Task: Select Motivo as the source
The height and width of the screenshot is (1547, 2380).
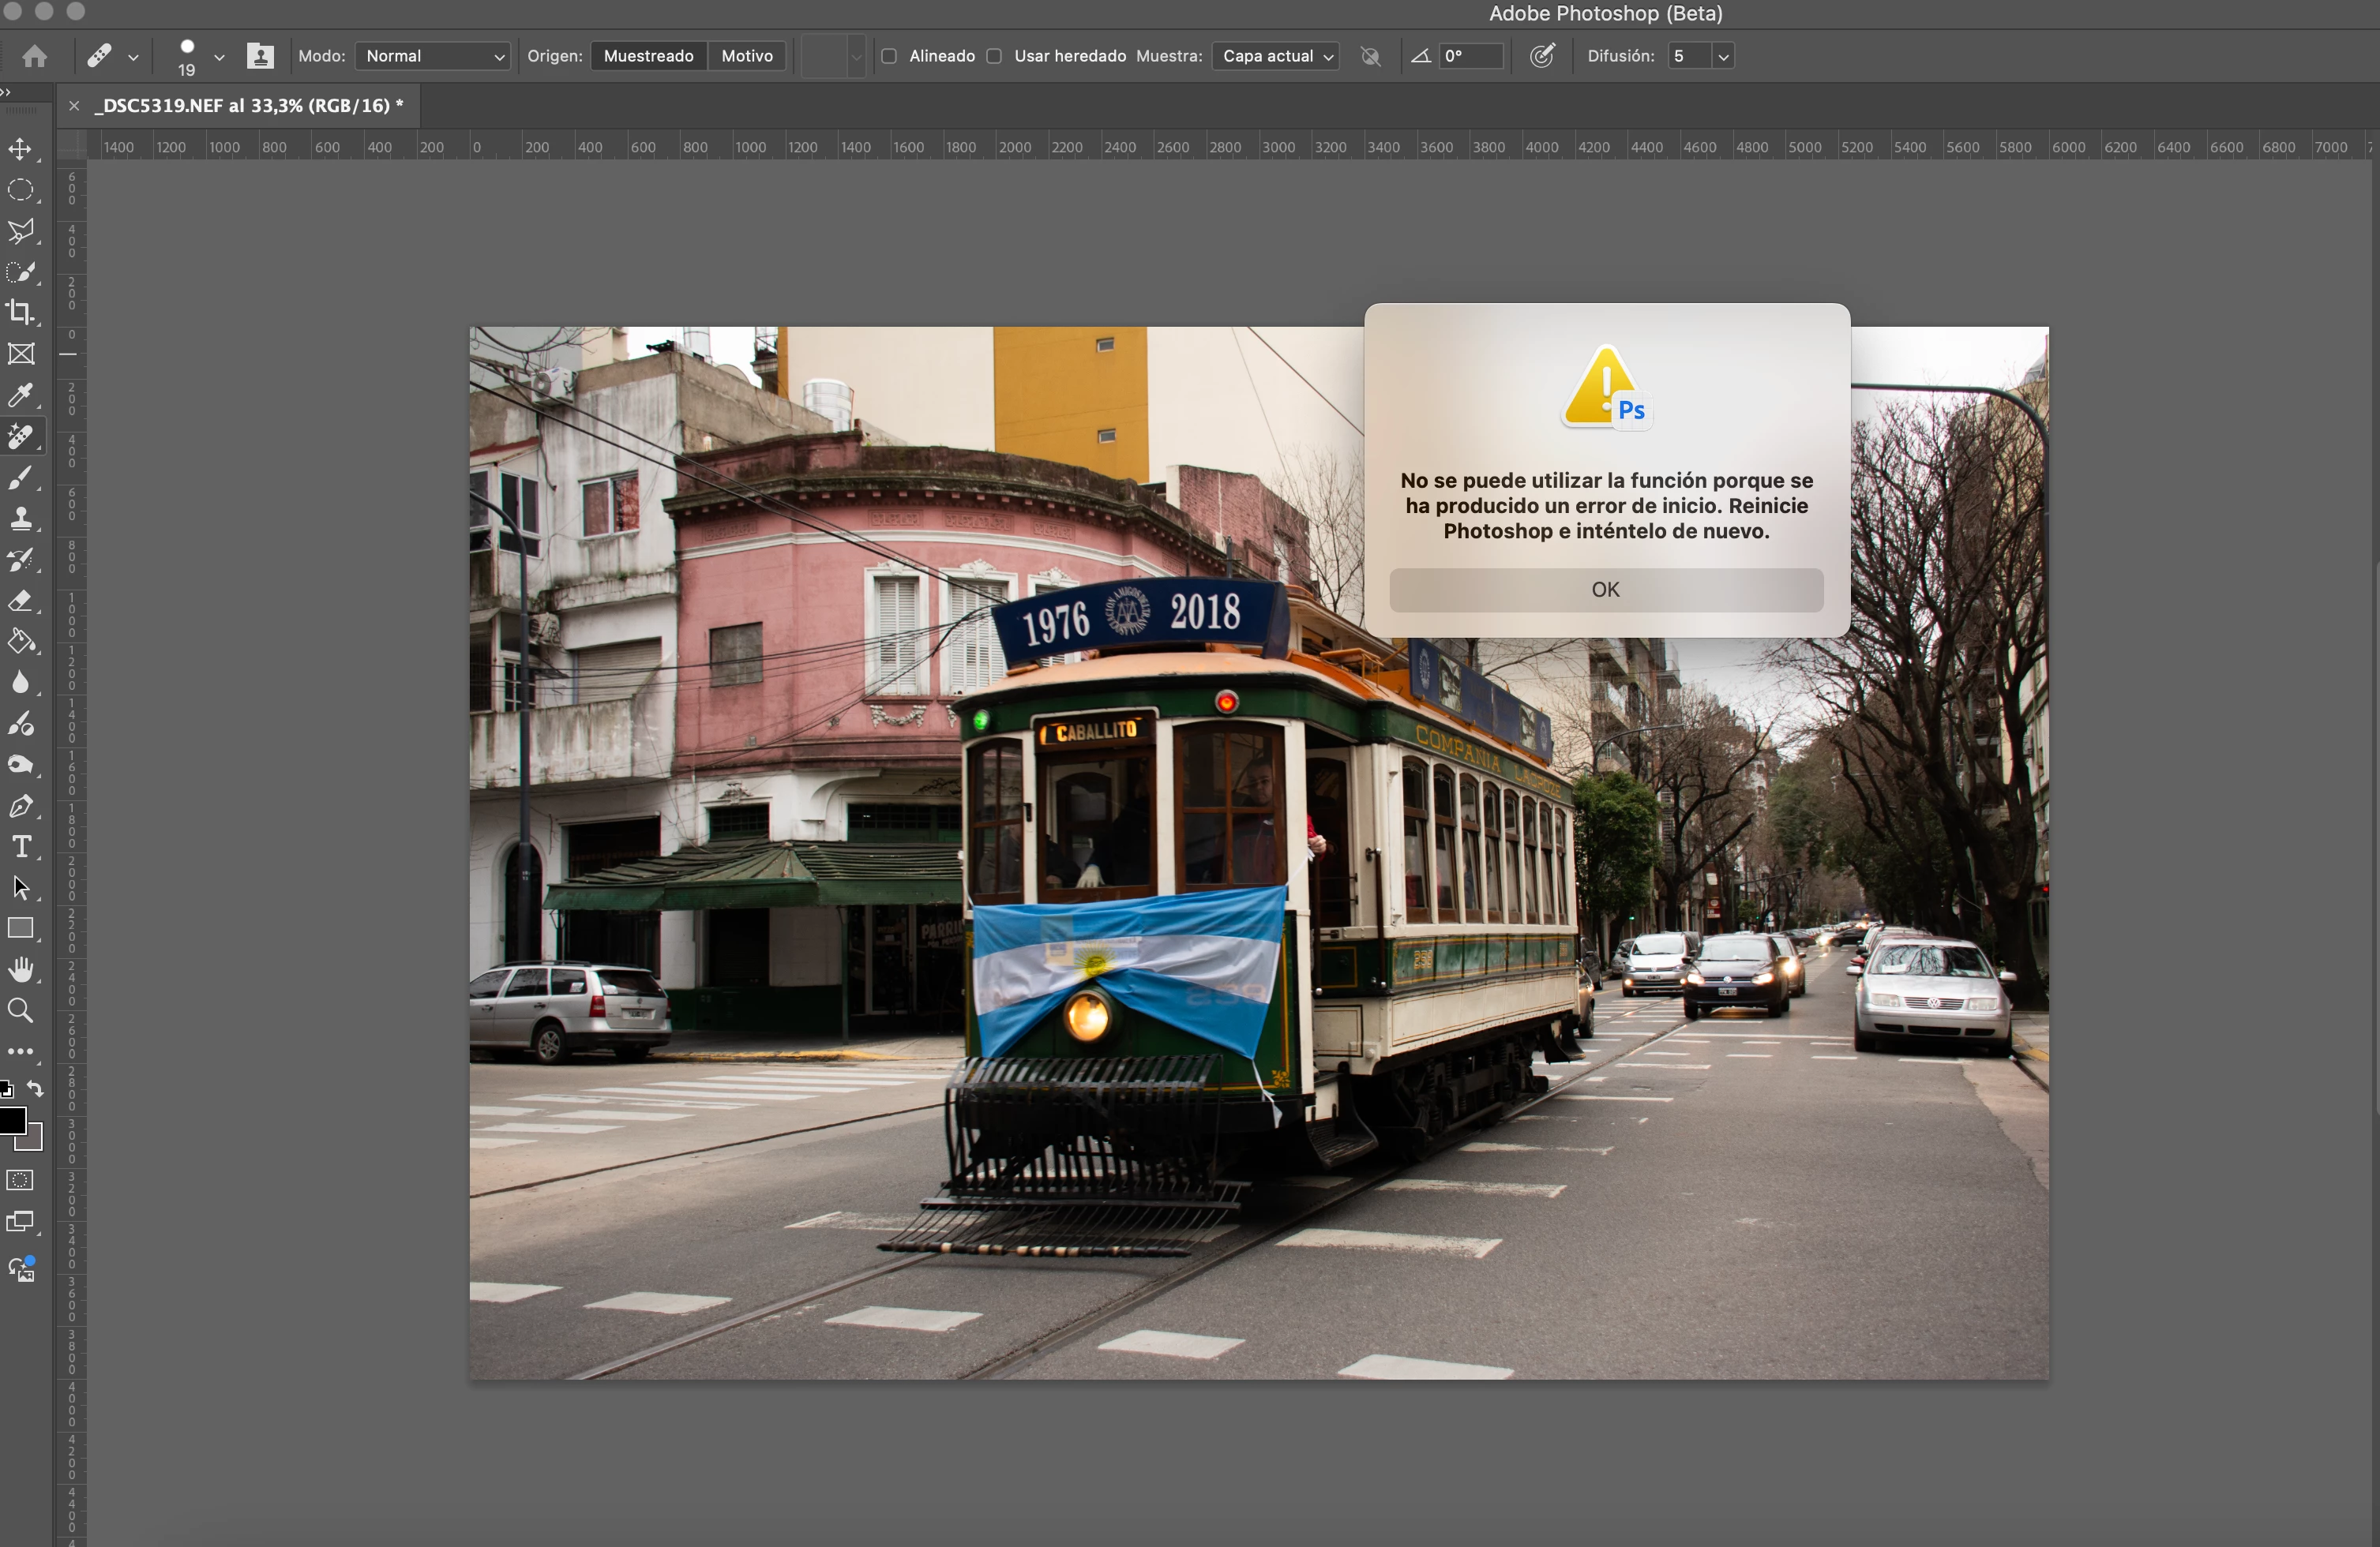Action: tap(747, 56)
